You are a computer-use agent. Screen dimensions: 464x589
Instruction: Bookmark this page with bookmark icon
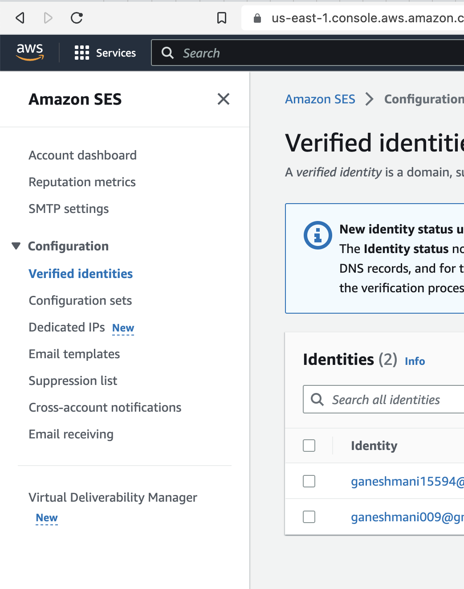[x=221, y=18]
